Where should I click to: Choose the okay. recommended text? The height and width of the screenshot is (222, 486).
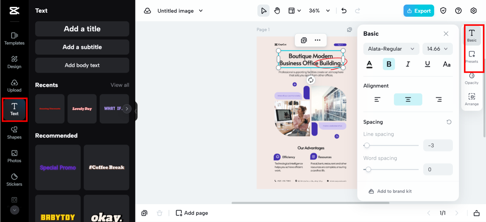[107, 208]
